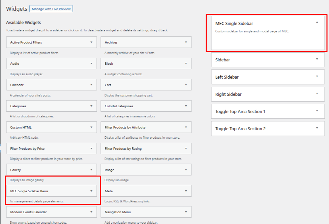Select the Filter Products by Price widget
The width and height of the screenshot is (329, 224).
[27, 148]
